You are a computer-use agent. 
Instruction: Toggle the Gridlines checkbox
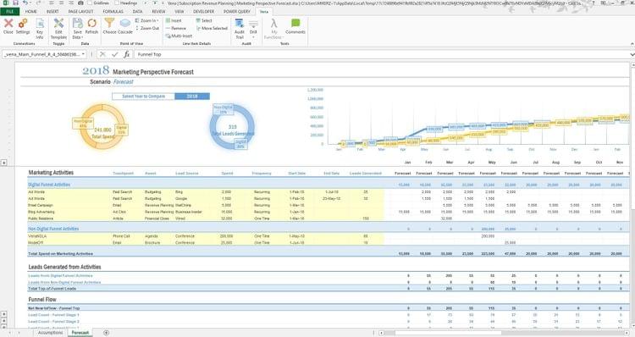point(90,3)
